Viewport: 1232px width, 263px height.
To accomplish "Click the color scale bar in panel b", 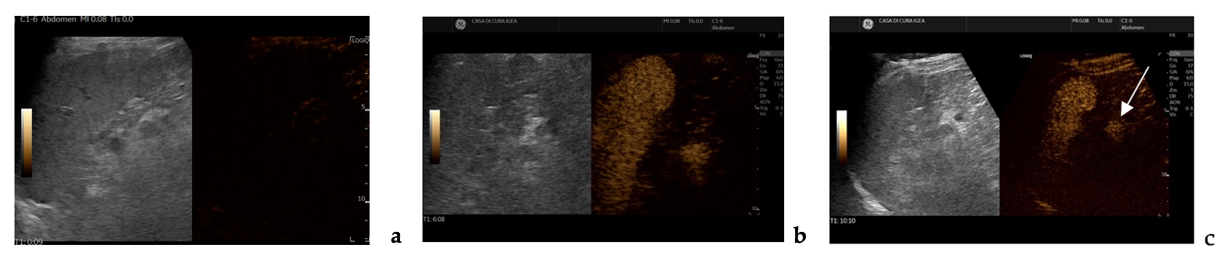I will tap(435, 137).
